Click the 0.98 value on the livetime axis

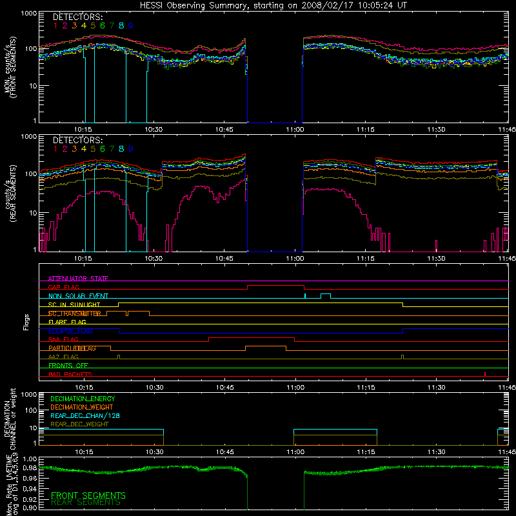[x=29, y=467]
